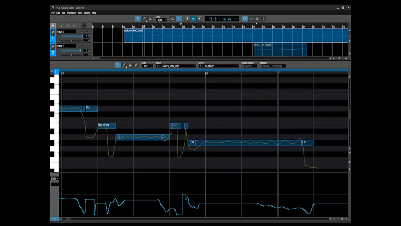The image size is (401, 226).
Task: Toggle auto-scroll cursor follow icon
Action: coord(179,19)
